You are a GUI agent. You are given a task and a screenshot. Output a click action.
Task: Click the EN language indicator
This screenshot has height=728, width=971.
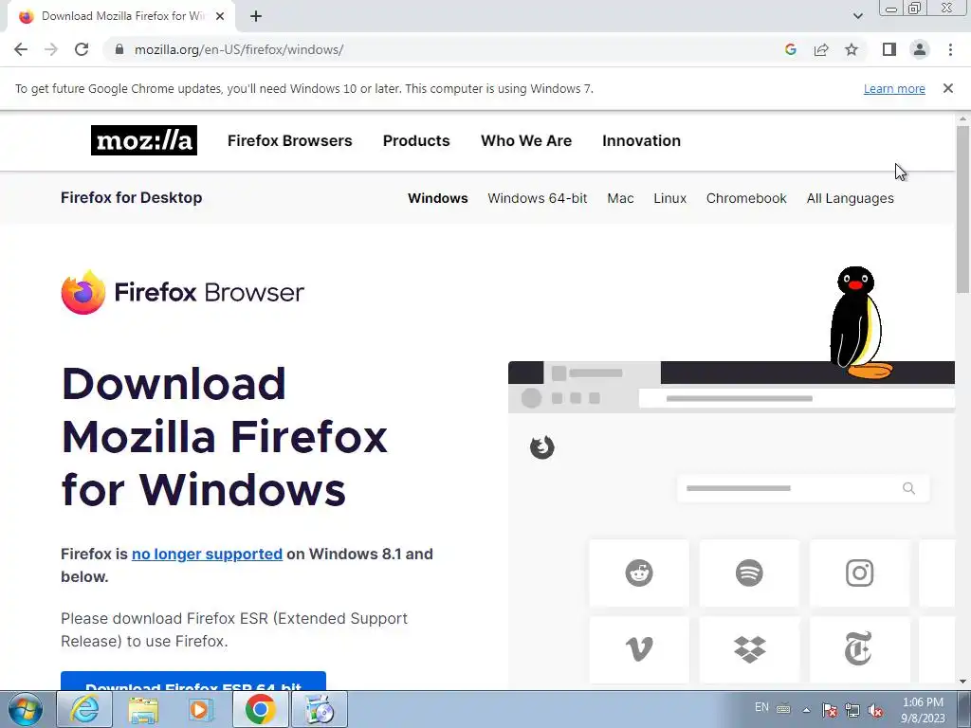point(761,707)
